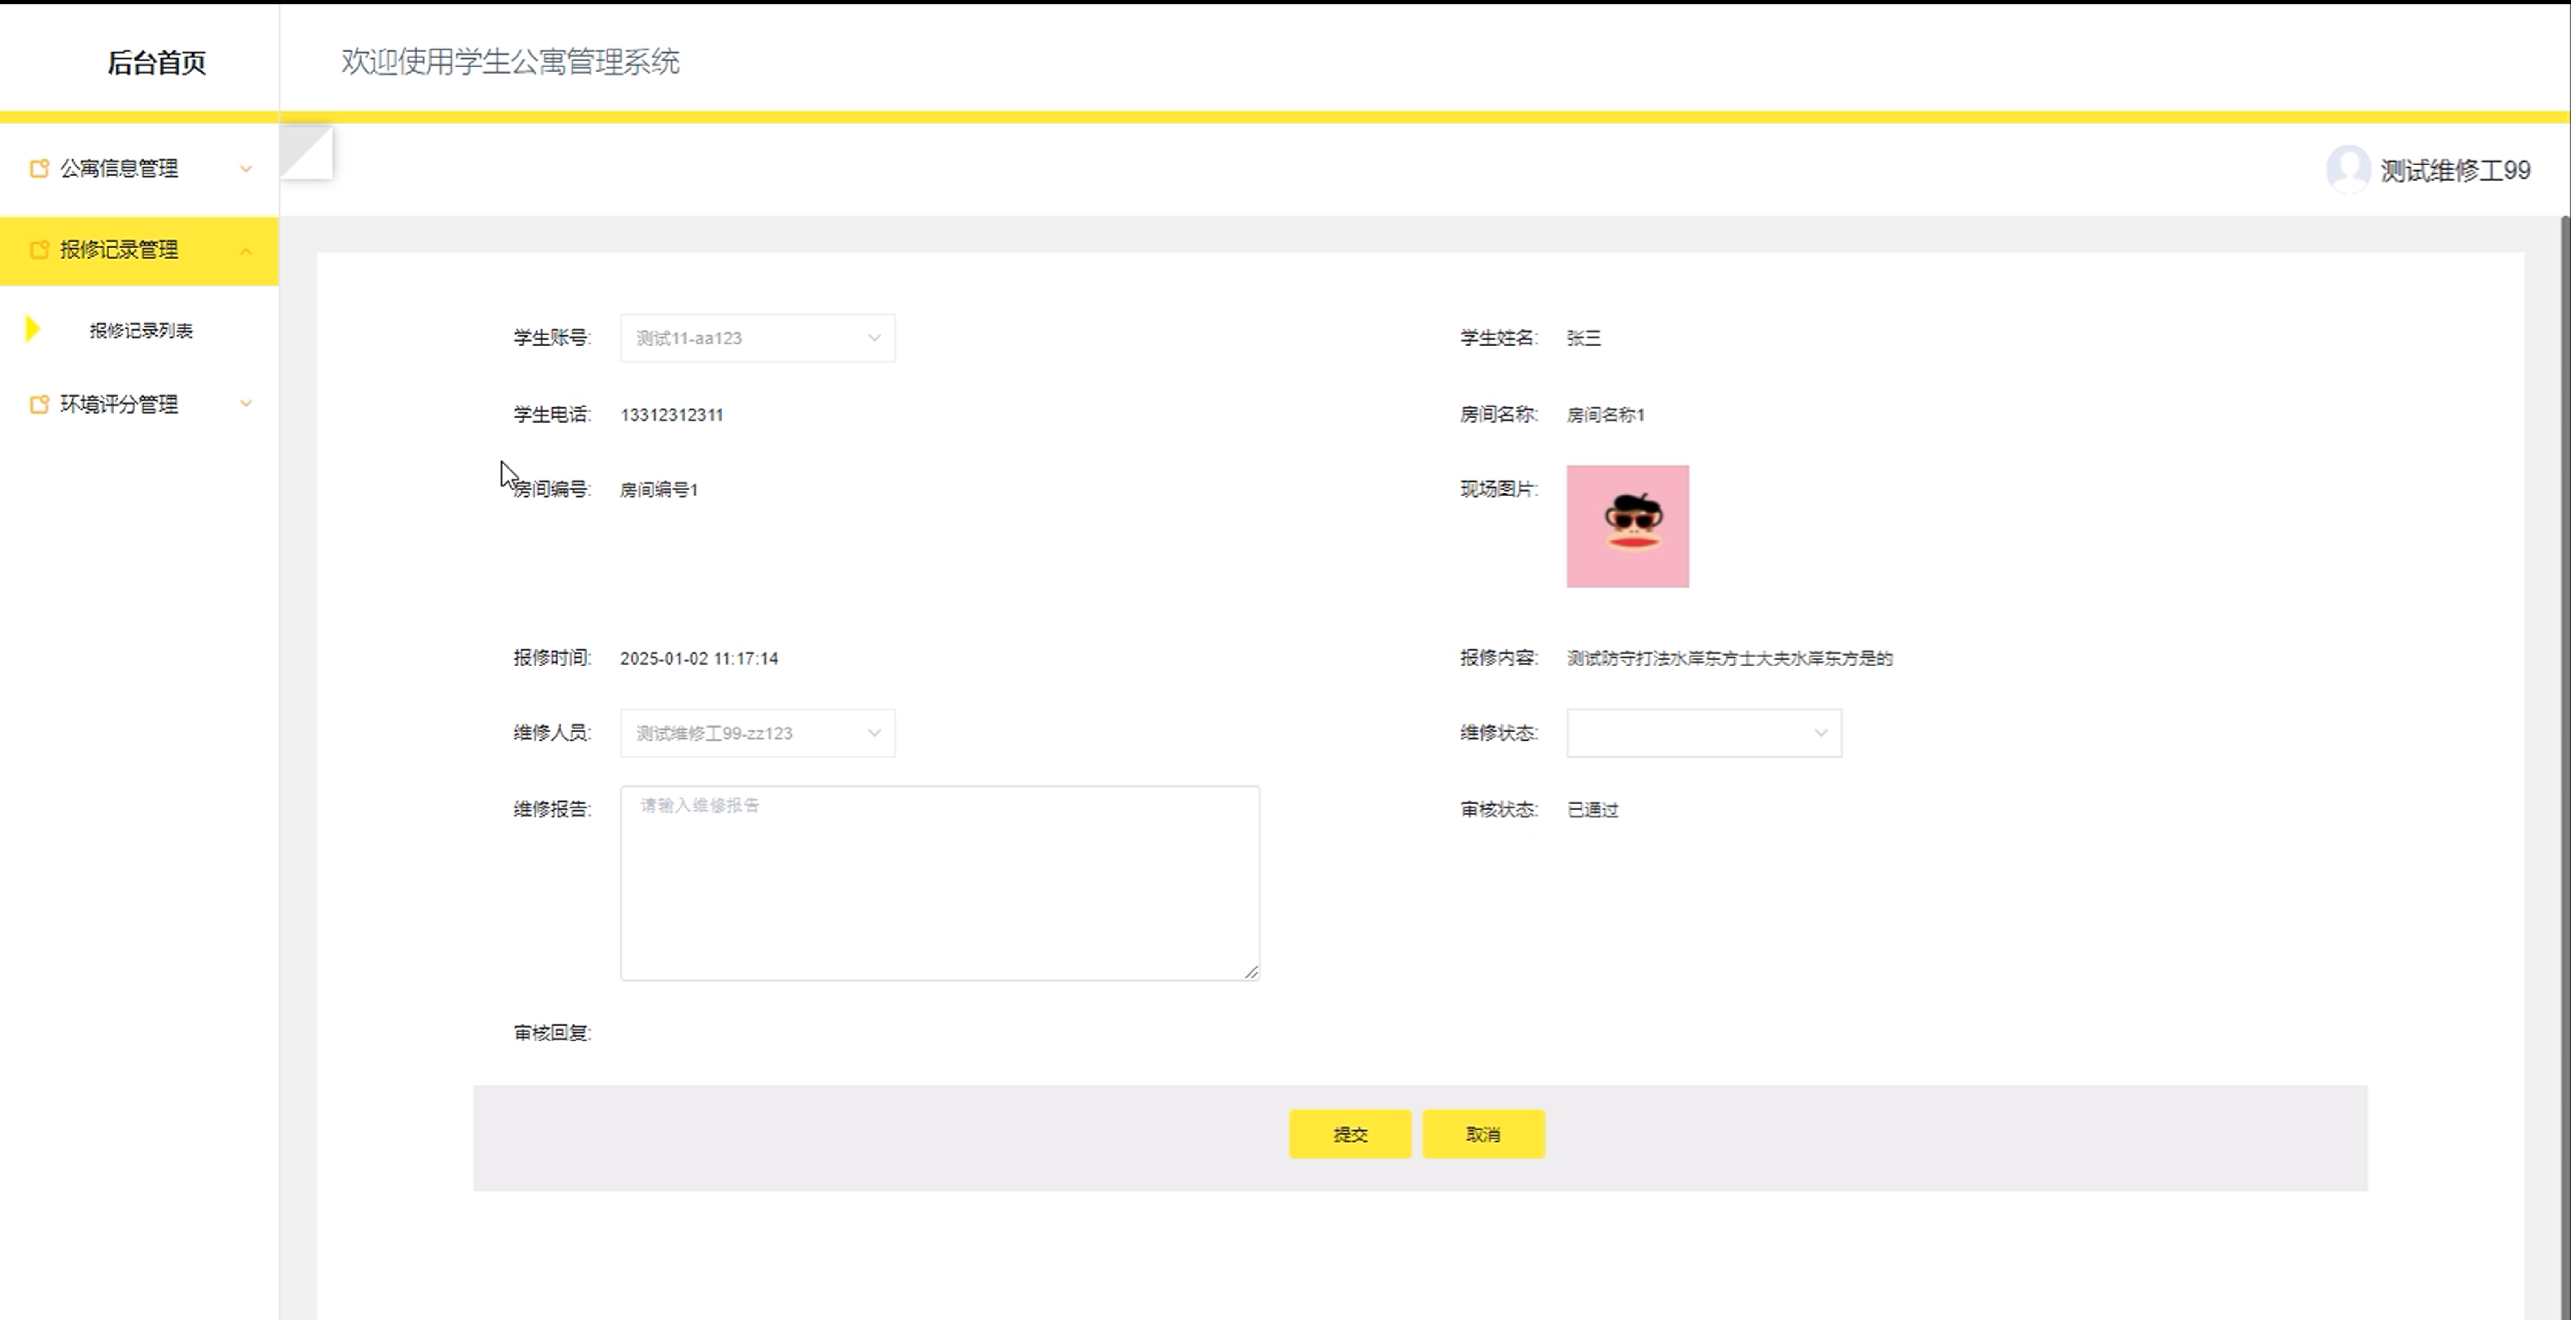The width and height of the screenshot is (2571, 1320).
Task: Click the 公寓信息管理 menu icon
Action: tap(39, 168)
